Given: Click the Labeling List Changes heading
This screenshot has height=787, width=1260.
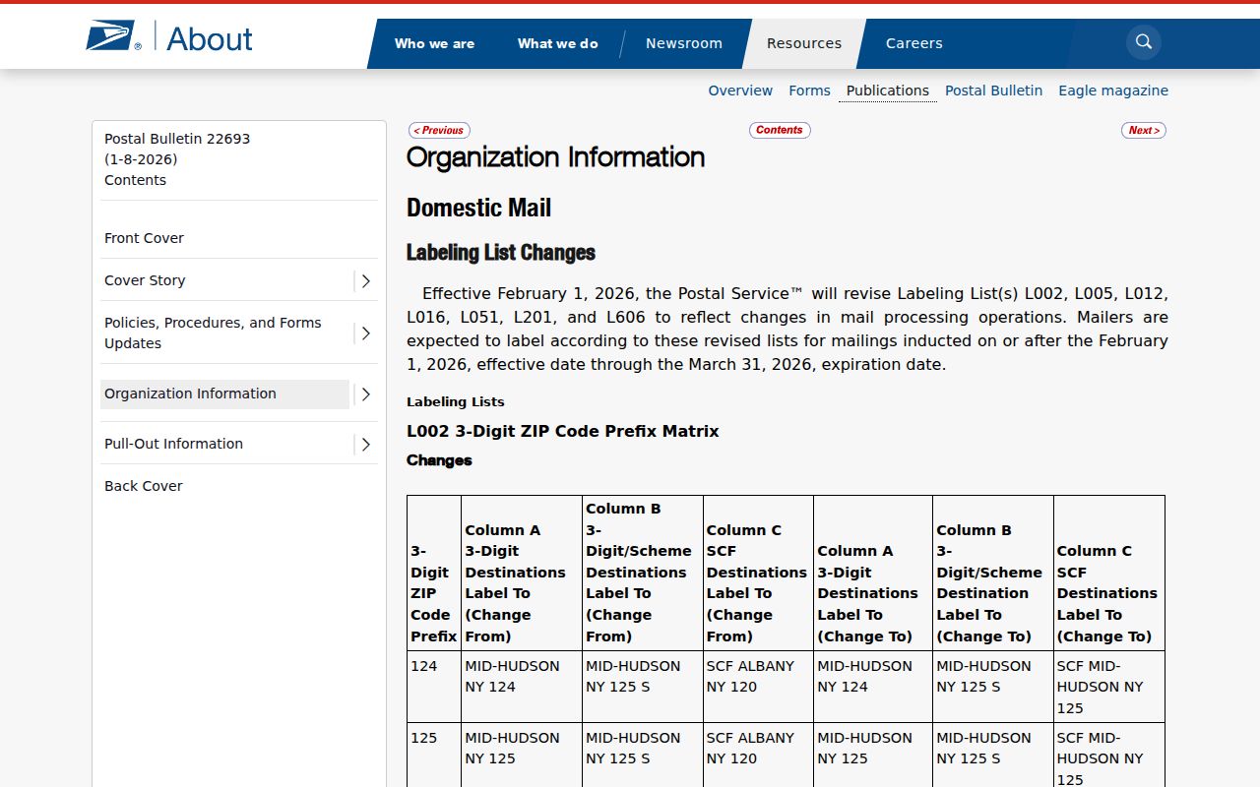Looking at the screenshot, I should [501, 253].
